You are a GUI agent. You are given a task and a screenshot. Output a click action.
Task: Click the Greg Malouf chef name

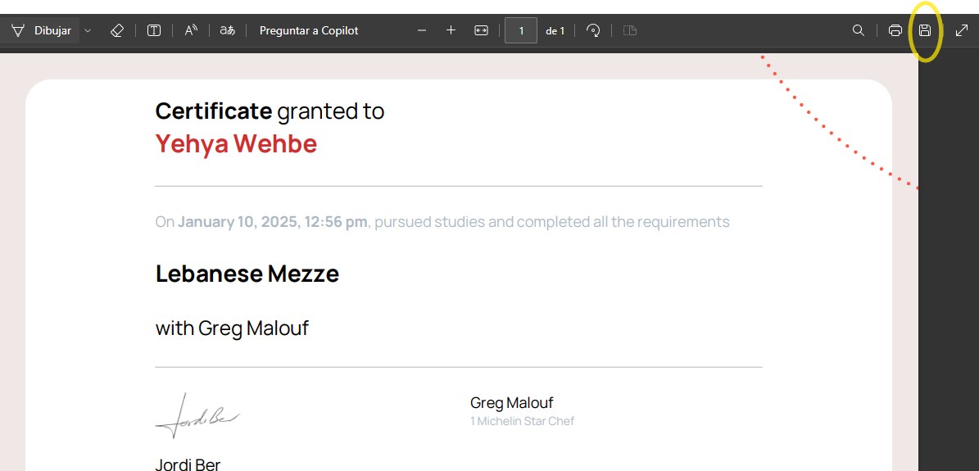pos(511,403)
